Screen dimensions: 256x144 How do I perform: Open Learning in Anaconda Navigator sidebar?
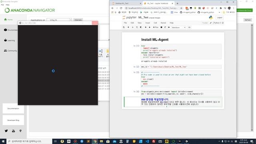tap(10, 40)
